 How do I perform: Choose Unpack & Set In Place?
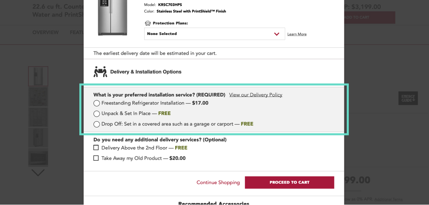(97, 114)
